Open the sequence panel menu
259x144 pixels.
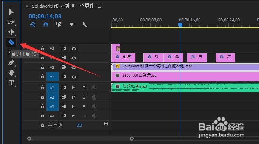point(99,6)
